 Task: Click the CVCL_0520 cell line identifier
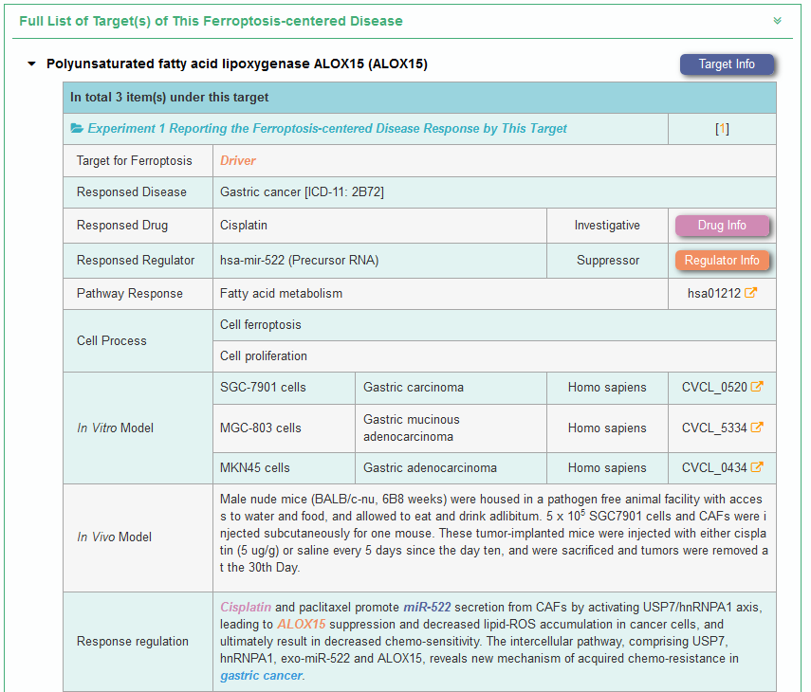pyautogui.click(x=714, y=387)
